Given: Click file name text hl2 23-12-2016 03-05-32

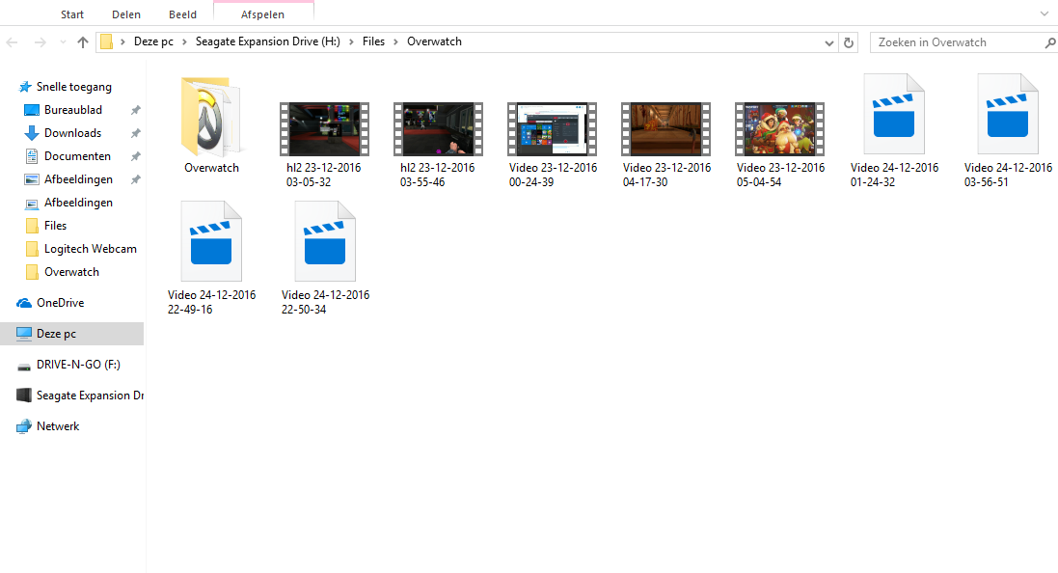Looking at the screenshot, I should [323, 175].
